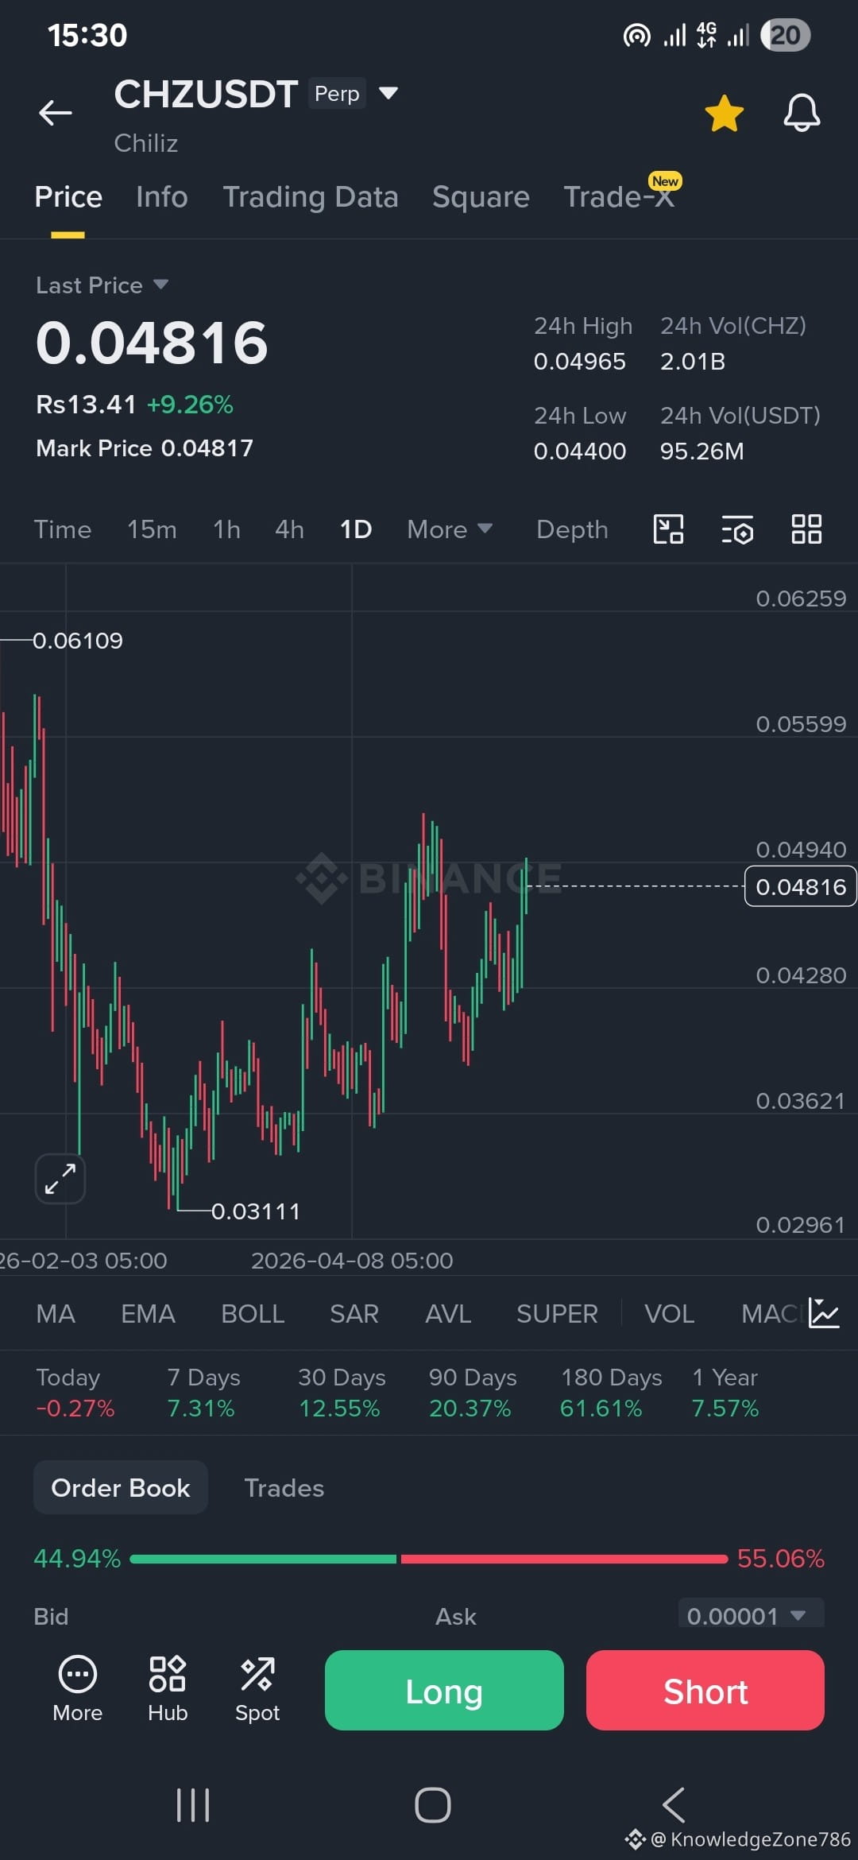Click the 0.06109 high price label
The image size is (858, 1860).
click(78, 641)
